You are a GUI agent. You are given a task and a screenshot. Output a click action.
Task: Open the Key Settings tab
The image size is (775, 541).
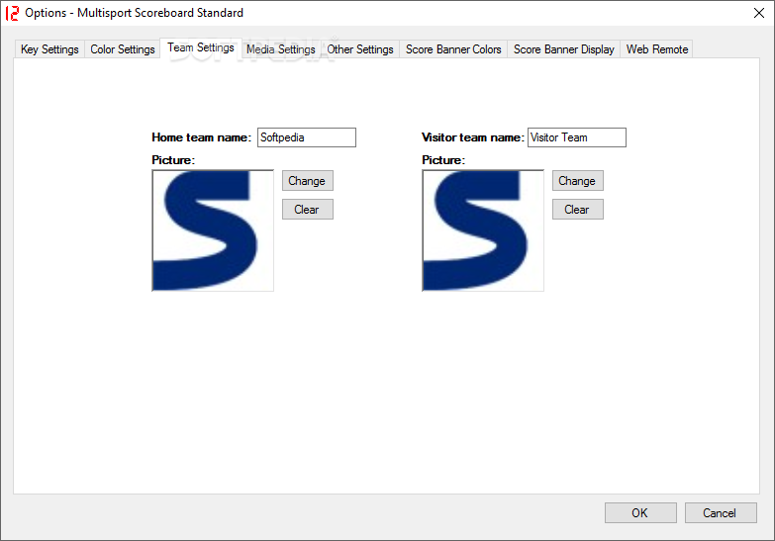(x=49, y=49)
